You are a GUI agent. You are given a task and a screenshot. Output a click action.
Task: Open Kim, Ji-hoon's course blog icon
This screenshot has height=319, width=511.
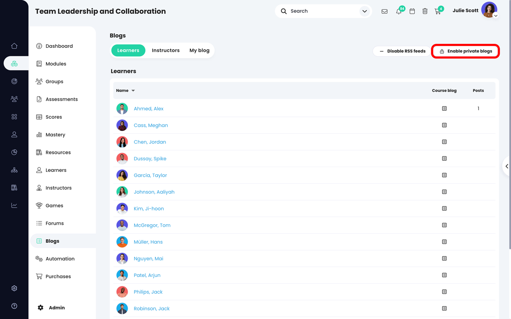coord(444,208)
